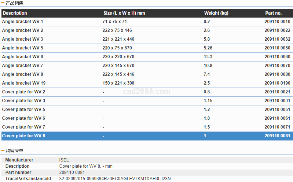The image size is (293, 182).
Task: Select the Angle bracket WV 6 row
Action: point(23,57)
